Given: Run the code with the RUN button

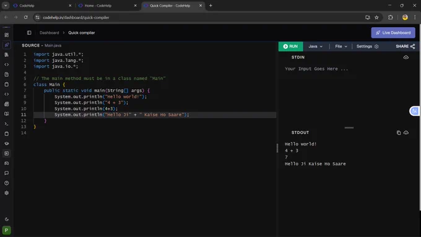Looking at the screenshot, I should 290,46.
